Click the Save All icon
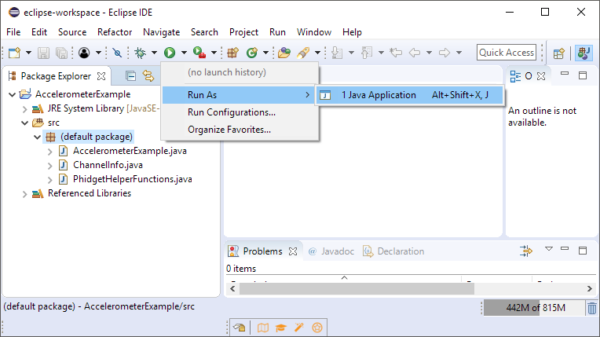Viewport: 600px width, 337px height. coord(61,53)
